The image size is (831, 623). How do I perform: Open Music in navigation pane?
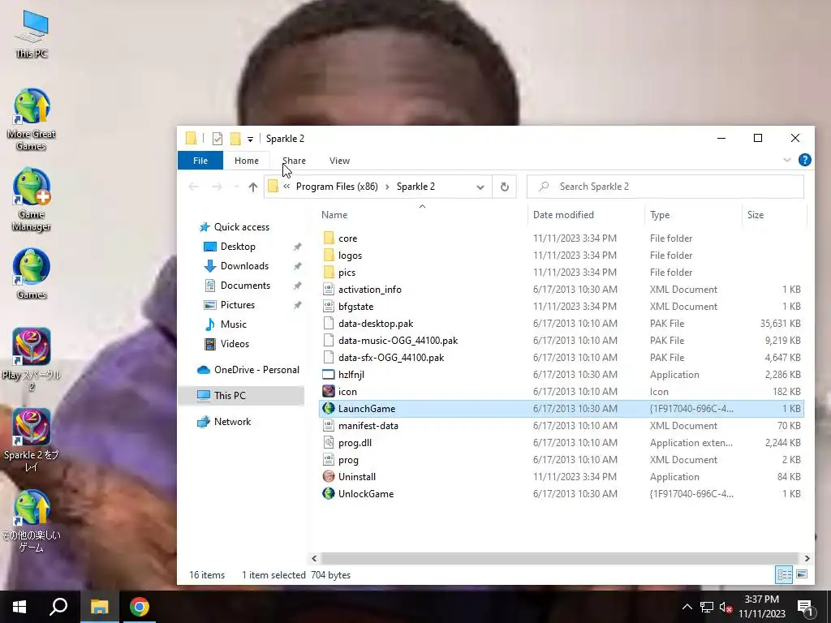[x=233, y=324]
